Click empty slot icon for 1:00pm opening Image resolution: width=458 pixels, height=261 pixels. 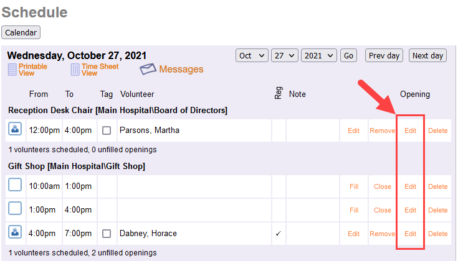coord(15,209)
